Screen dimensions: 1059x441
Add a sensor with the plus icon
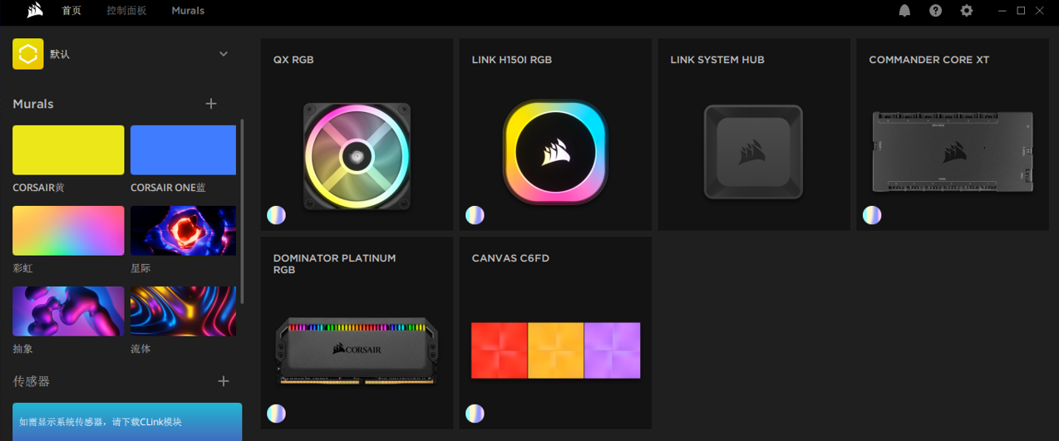point(223,380)
